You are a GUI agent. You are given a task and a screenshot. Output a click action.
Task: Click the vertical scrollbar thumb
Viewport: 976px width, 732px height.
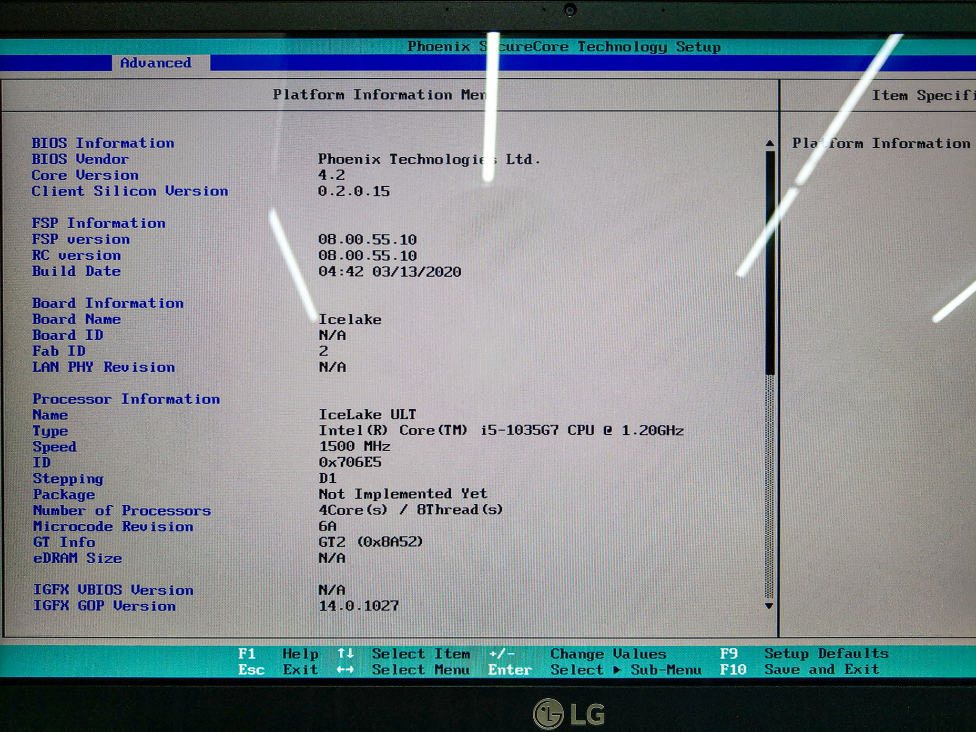point(770,262)
